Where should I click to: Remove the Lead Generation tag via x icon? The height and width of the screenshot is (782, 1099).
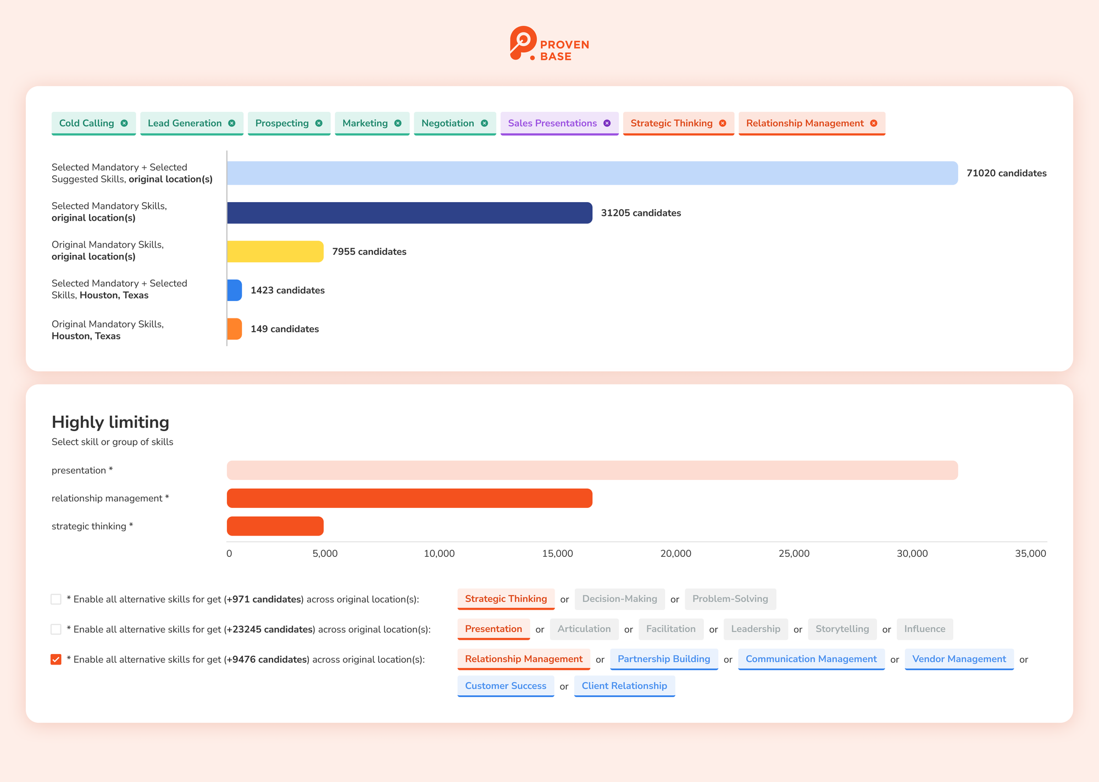coord(232,123)
